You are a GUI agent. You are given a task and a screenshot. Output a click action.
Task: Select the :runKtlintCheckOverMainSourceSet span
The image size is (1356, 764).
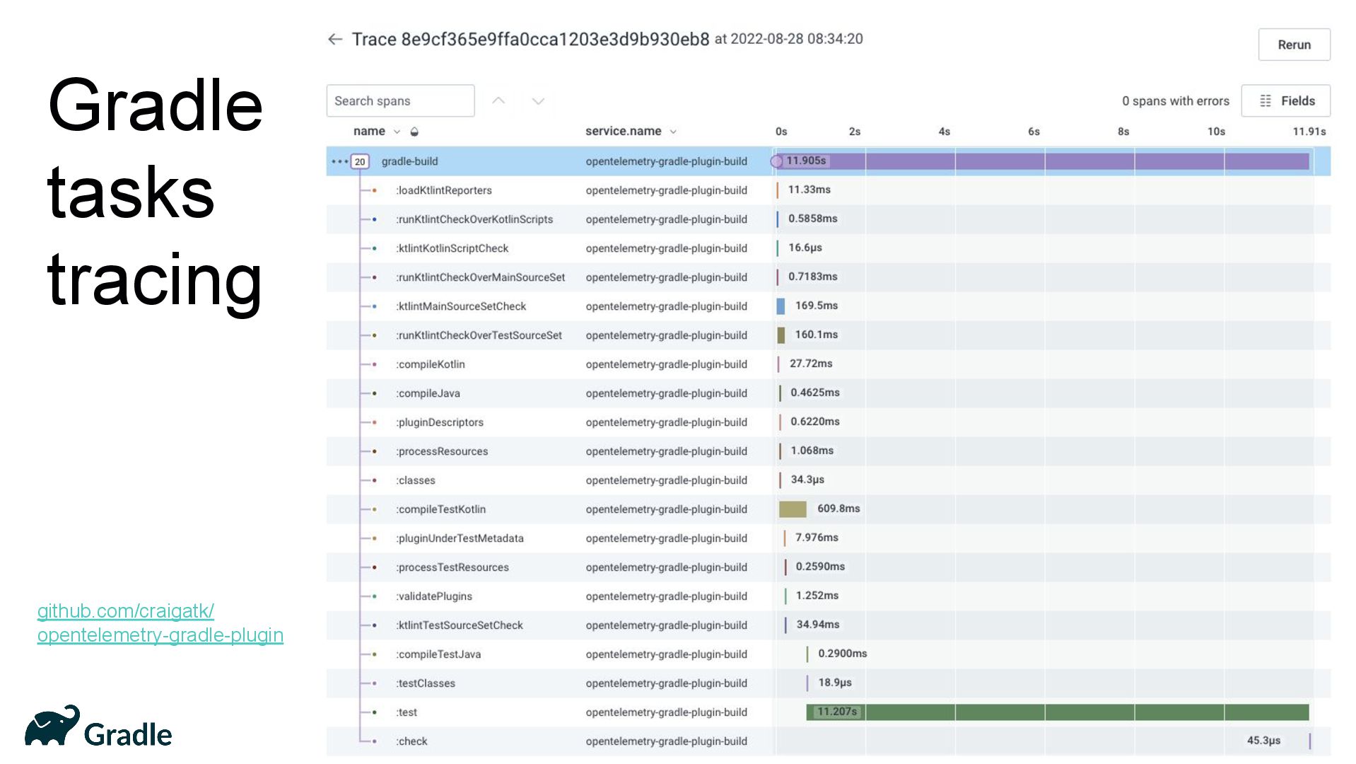click(481, 277)
